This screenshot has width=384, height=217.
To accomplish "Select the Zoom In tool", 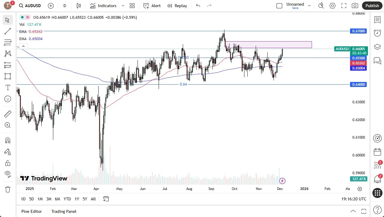I will [x=7, y=125].
